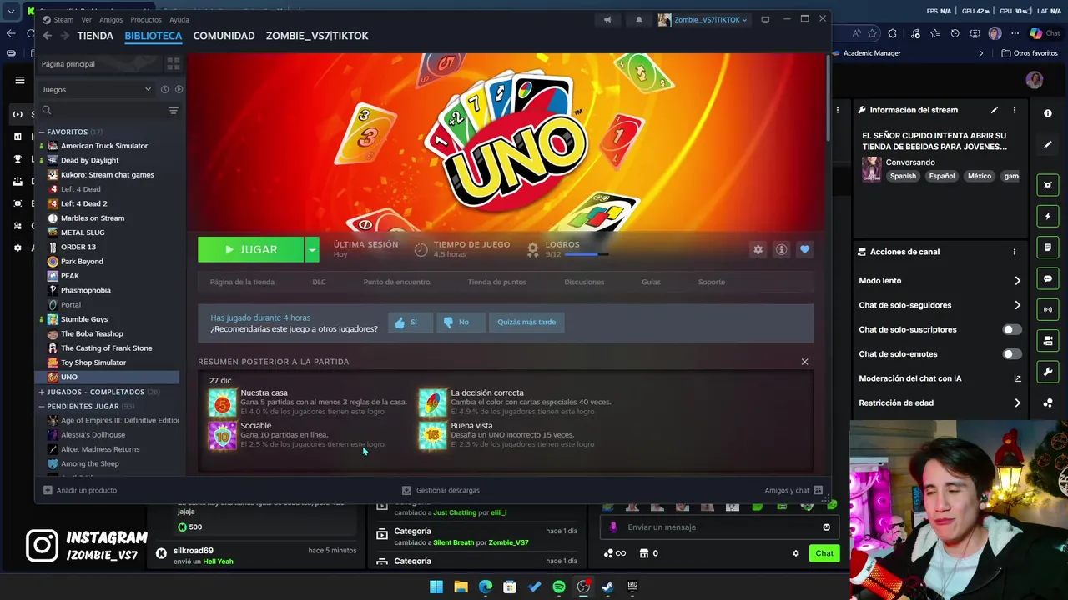
Task: Click the Sí thumbs-up recommendation button
Action: coord(410,322)
